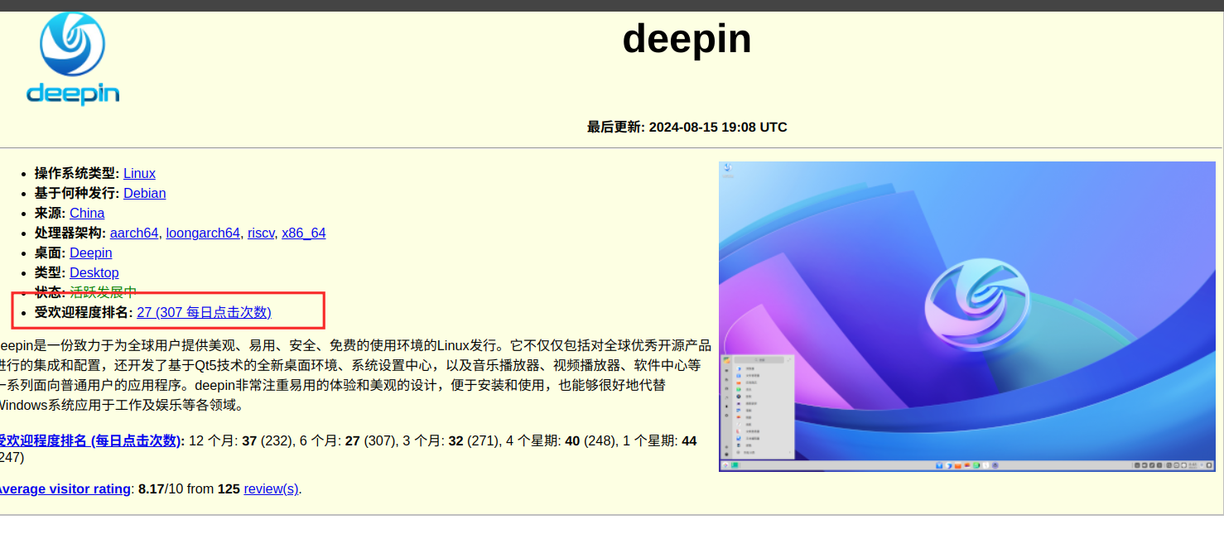Open popularity rank 27 (307 每日点击次数) link
1224x534 pixels.
tap(204, 312)
